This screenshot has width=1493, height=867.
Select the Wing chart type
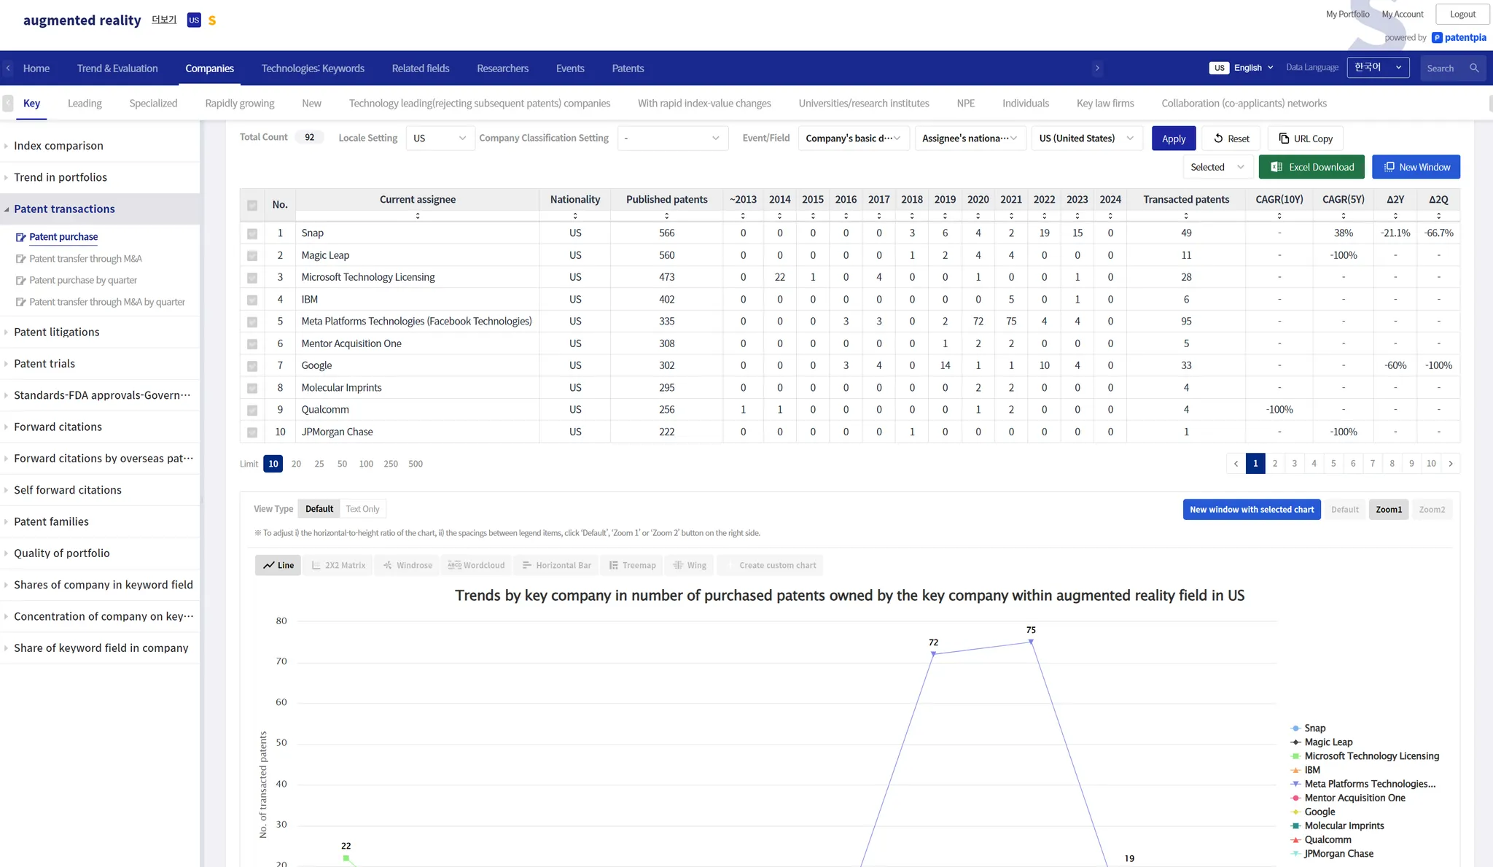click(689, 565)
